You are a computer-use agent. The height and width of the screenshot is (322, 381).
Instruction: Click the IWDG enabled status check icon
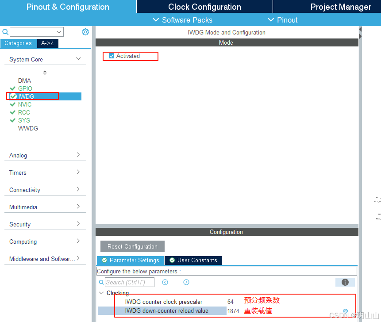pyautogui.click(x=13, y=96)
